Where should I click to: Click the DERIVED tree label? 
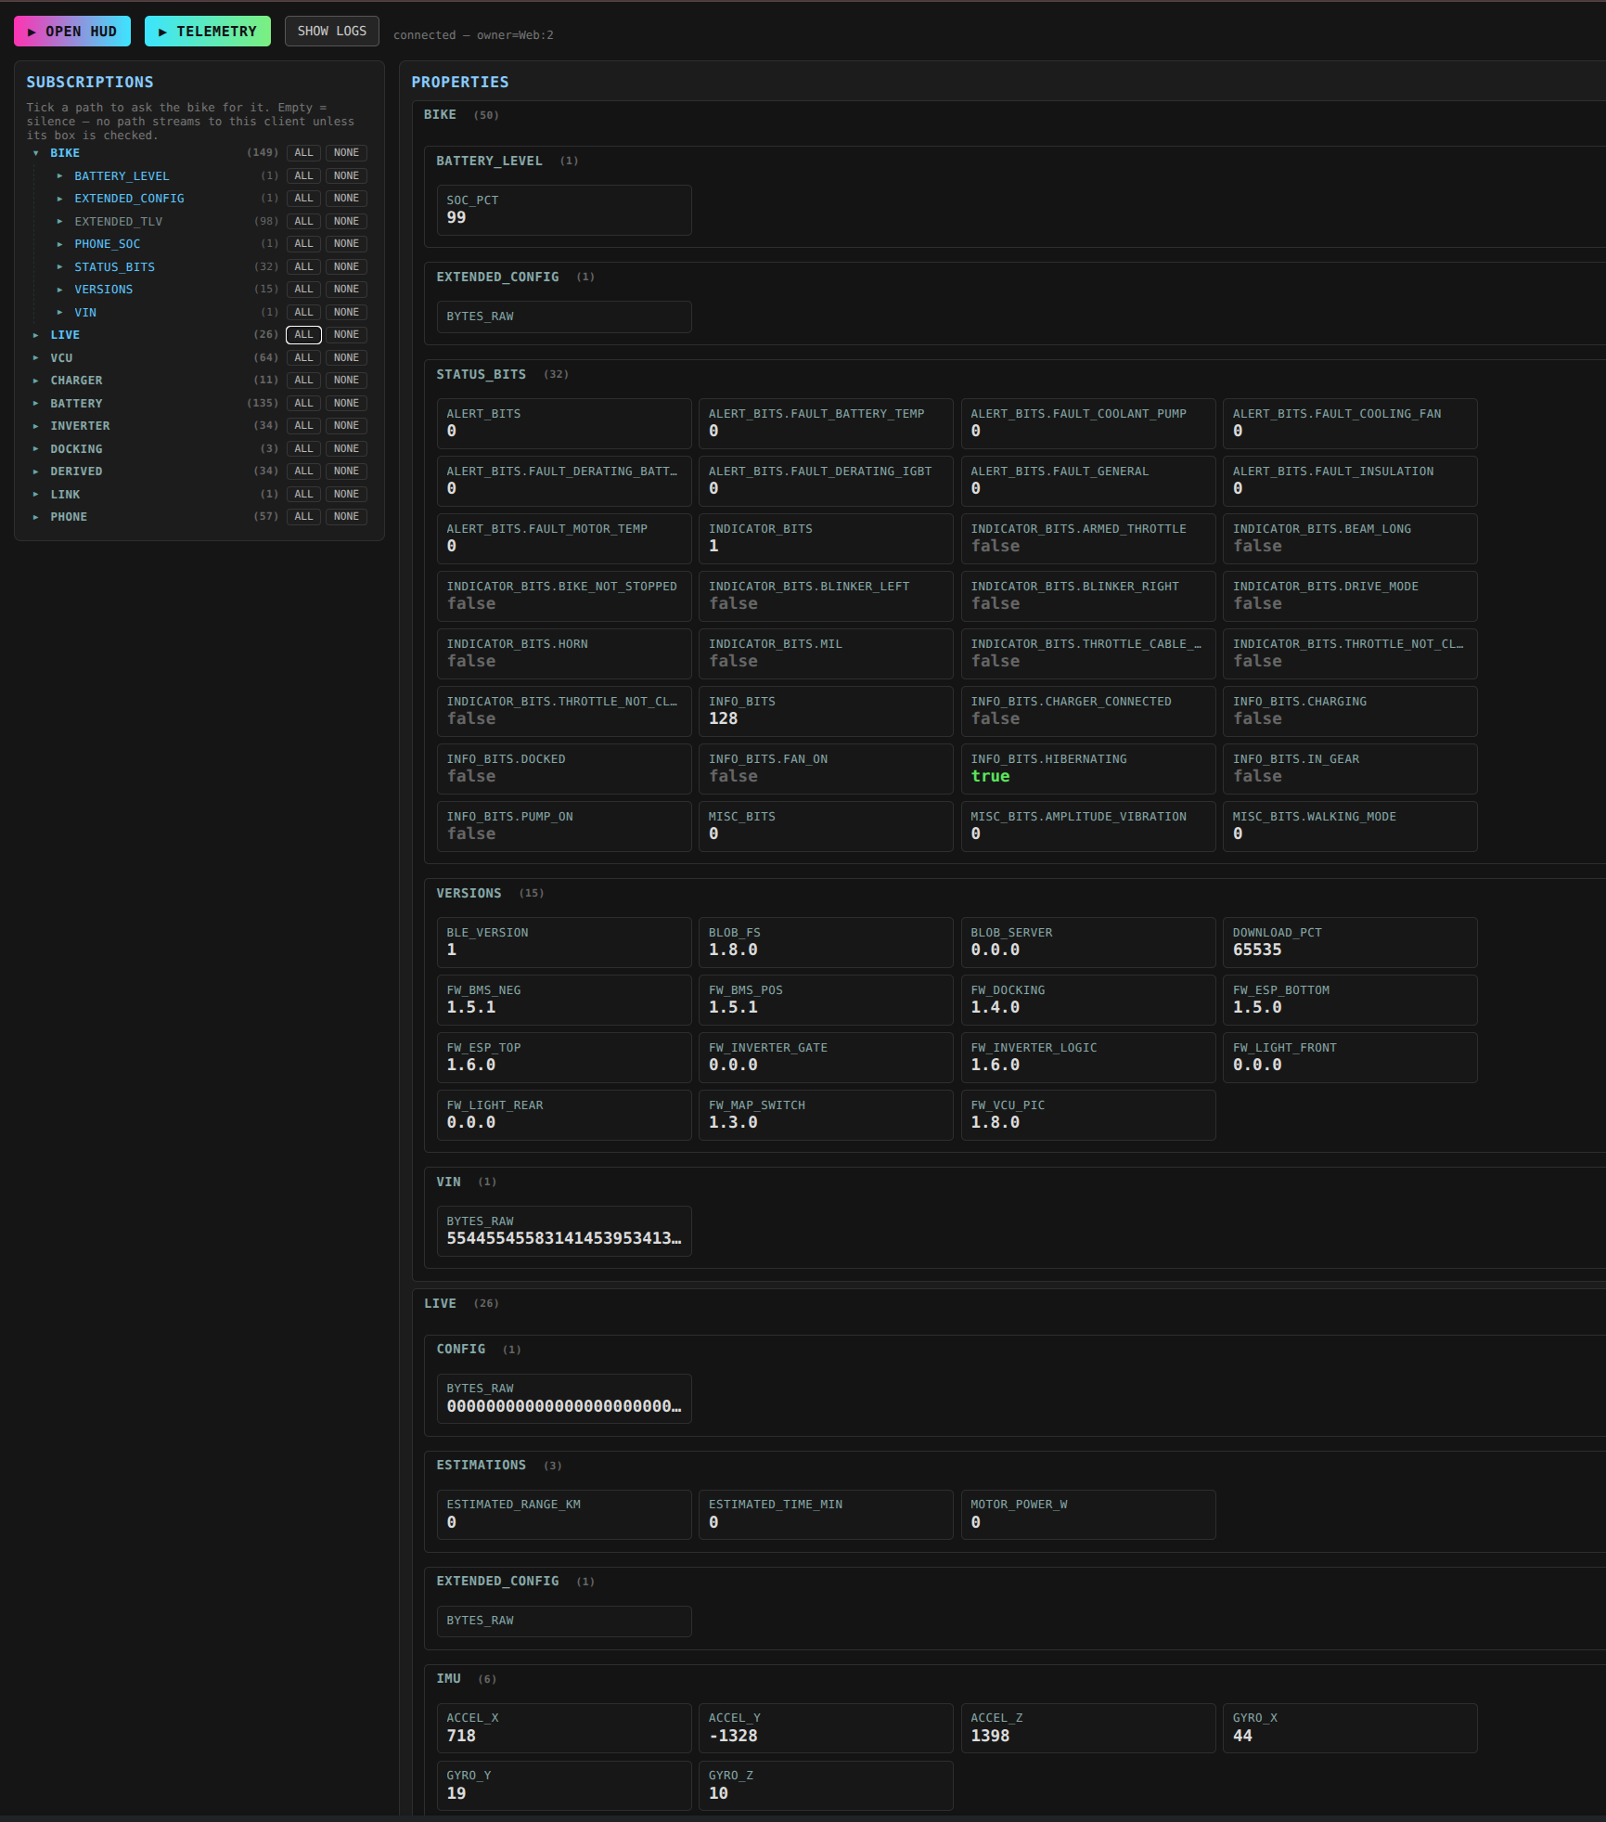76,472
